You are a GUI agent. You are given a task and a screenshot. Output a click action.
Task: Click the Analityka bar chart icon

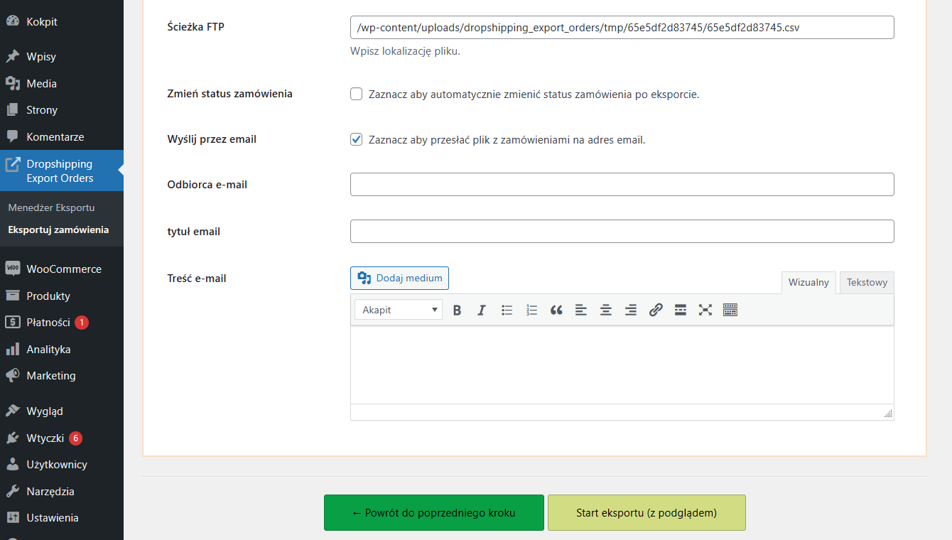coord(12,349)
